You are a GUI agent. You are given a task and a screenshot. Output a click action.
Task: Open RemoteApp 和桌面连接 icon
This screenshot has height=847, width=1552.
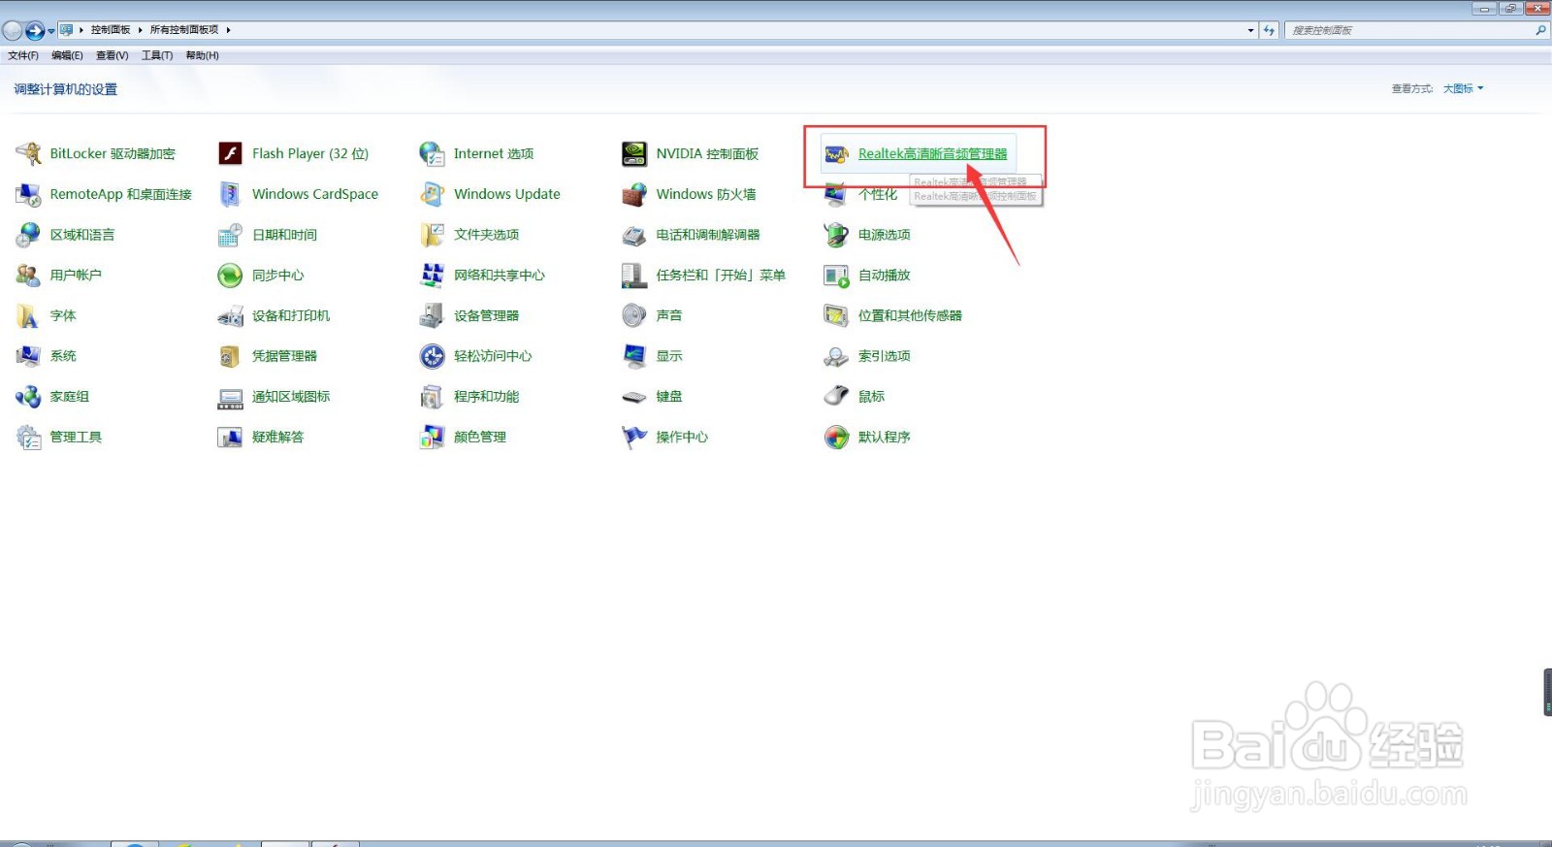coord(29,194)
